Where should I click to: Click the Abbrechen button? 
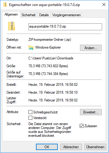pos(71,147)
